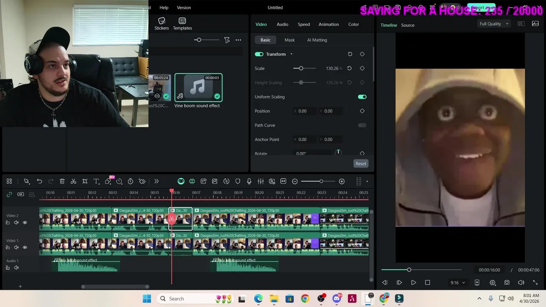This screenshot has width=546, height=307.
Task: Zoom in timeline with plus icon
Action: coord(342,181)
